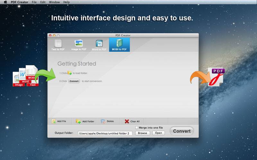
Task: Click the large Convert button
Action: tap(182, 131)
